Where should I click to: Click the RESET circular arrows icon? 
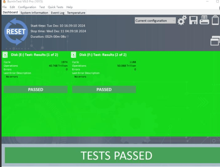[16, 32]
